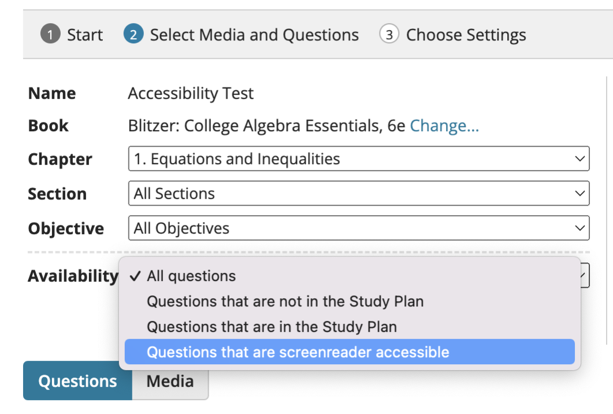Switch to the Media tab

pyautogui.click(x=170, y=381)
